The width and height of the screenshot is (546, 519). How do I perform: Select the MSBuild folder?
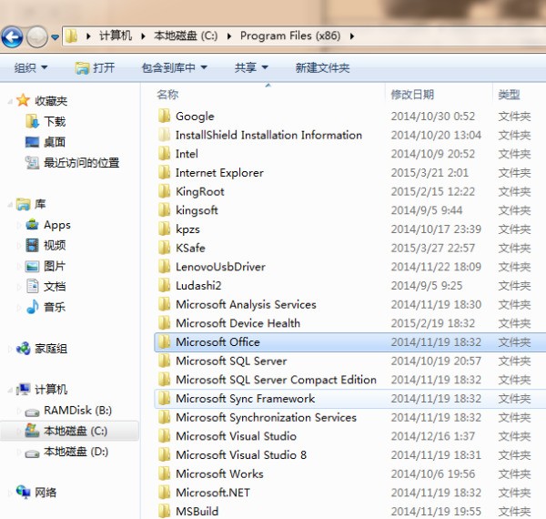(x=197, y=512)
